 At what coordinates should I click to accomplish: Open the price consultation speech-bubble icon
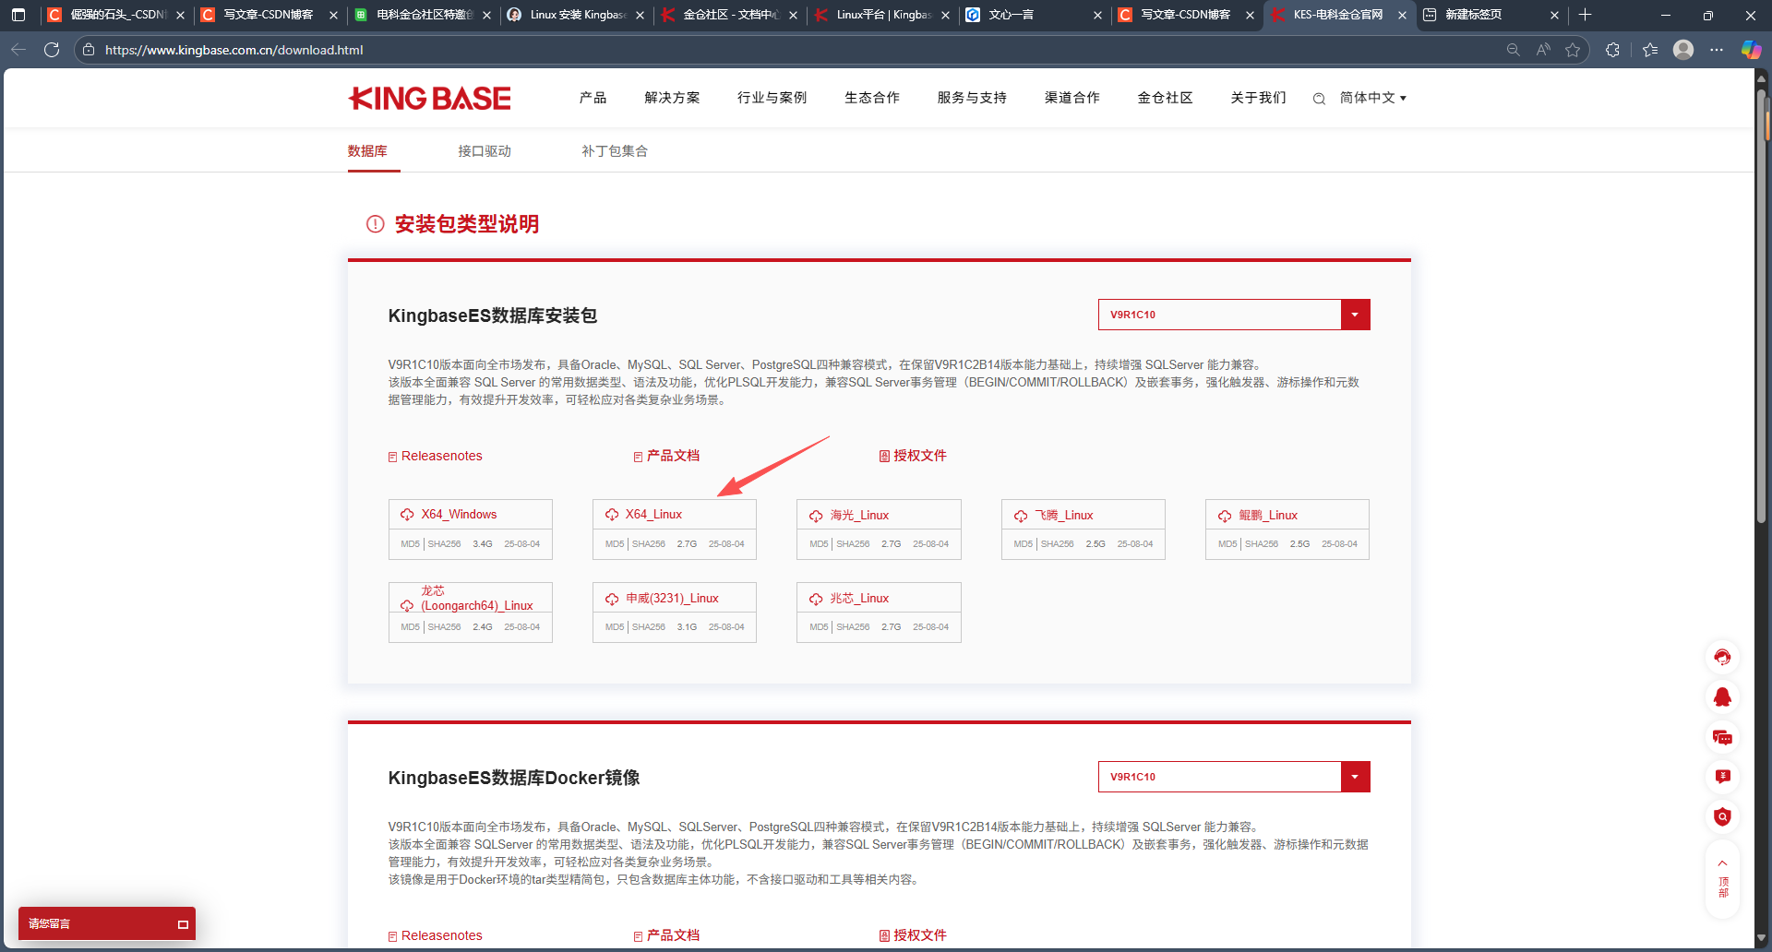coord(1722,777)
